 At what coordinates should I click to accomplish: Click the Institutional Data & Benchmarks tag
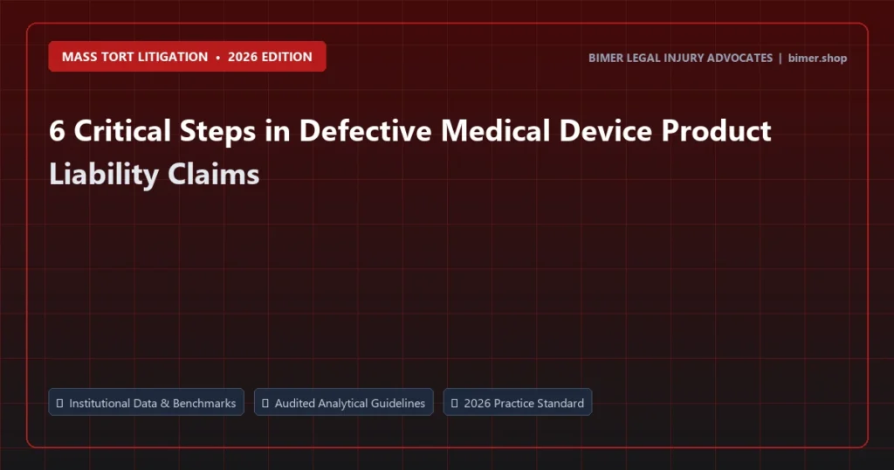[147, 402]
